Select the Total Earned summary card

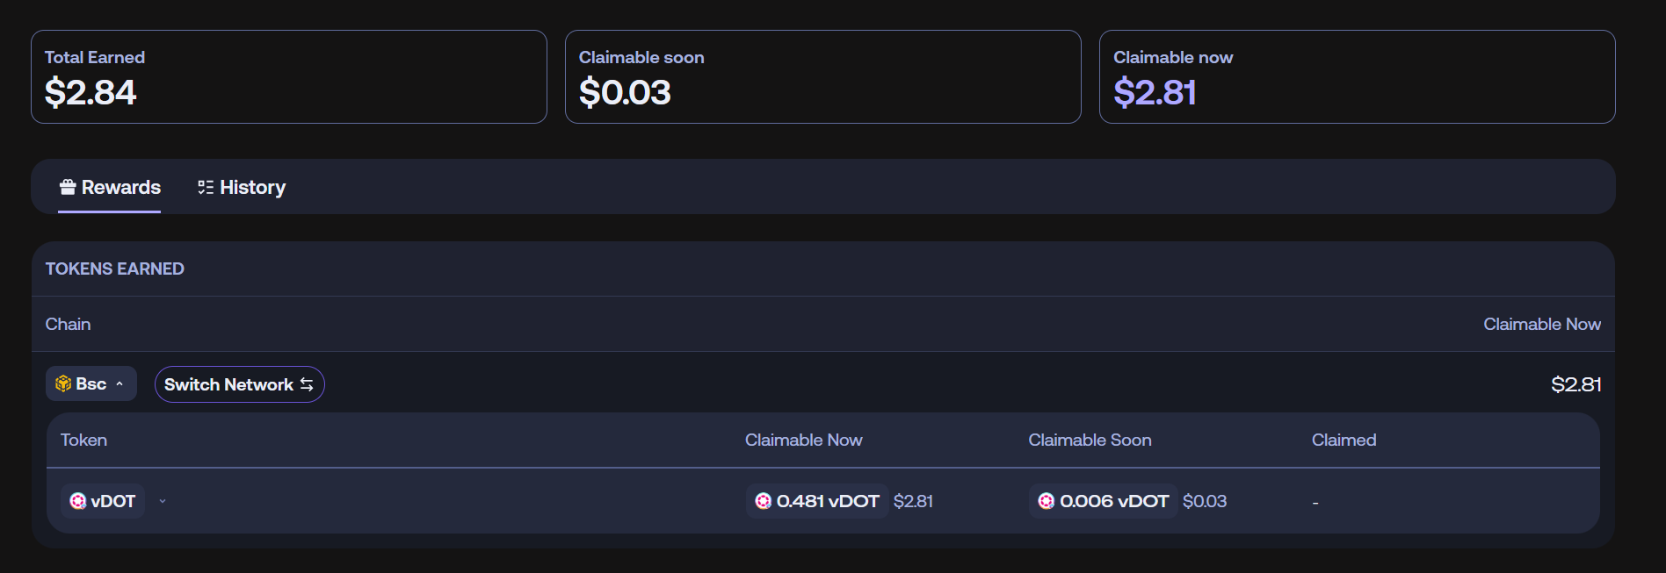tap(288, 76)
